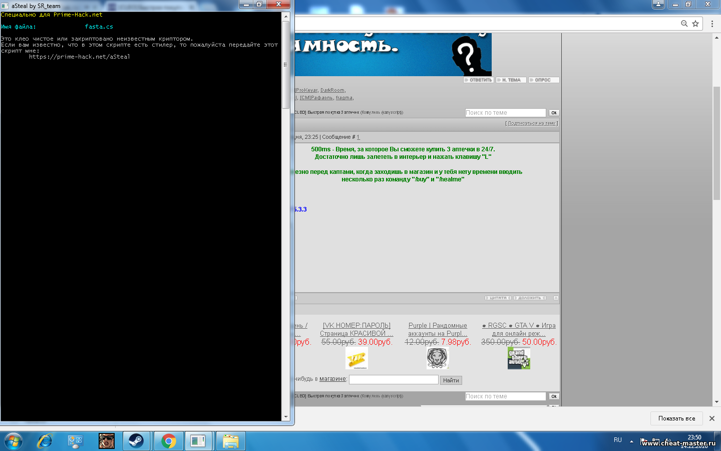Click the ОТВЕТИТЬ reply button

point(479,80)
